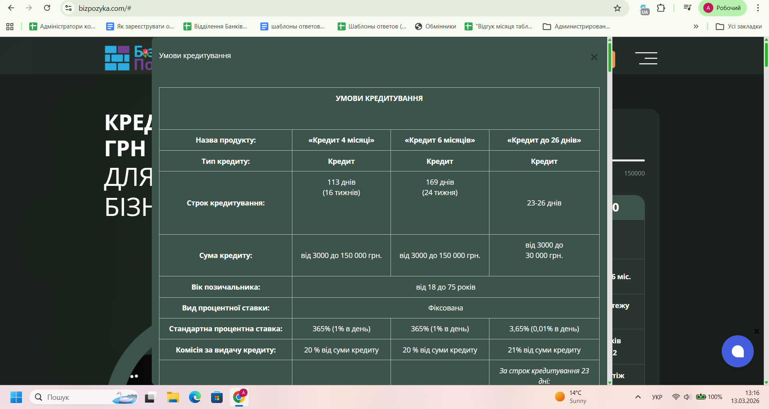Show hidden system tray icons
The image size is (769, 409).
(x=638, y=397)
